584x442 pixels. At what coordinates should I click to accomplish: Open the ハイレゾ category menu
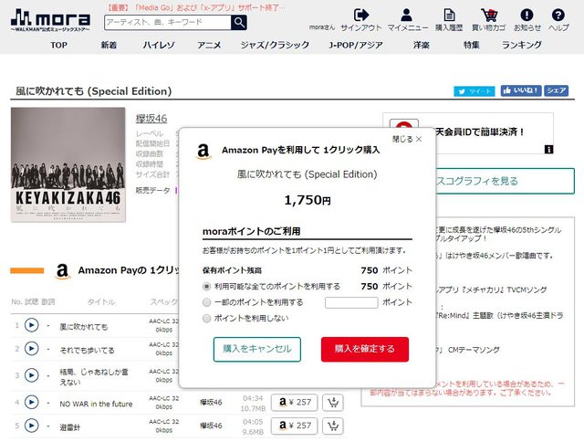click(159, 45)
